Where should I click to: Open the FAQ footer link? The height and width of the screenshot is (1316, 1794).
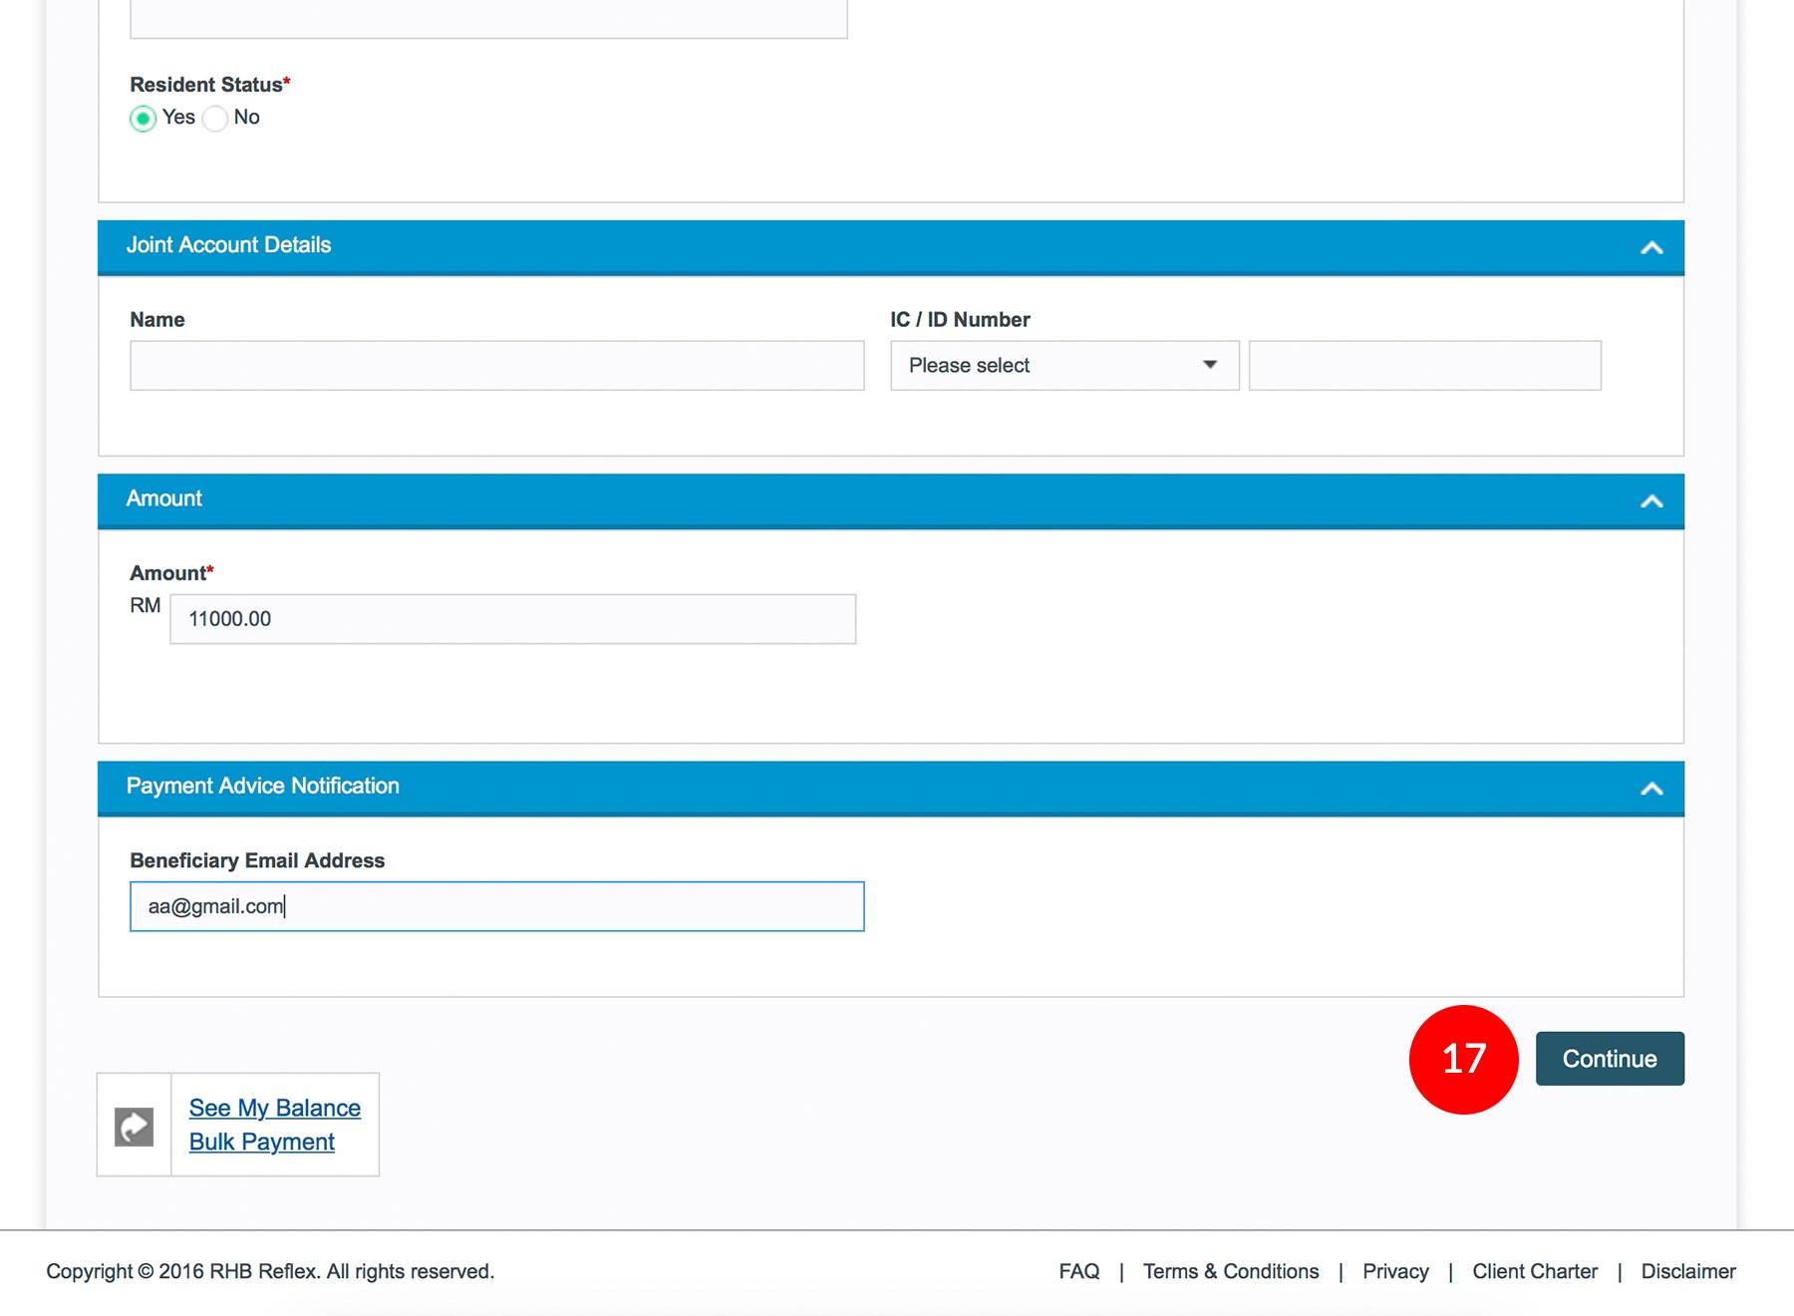(x=1078, y=1271)
